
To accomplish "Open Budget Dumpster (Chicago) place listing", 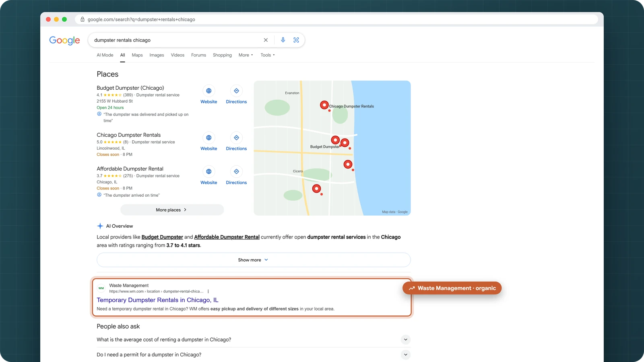I will (130, 88).
